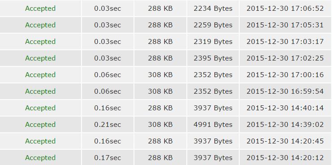Click the Accepted status dated 17:00:16
The image size is (332, 165).
pos(40,75)
